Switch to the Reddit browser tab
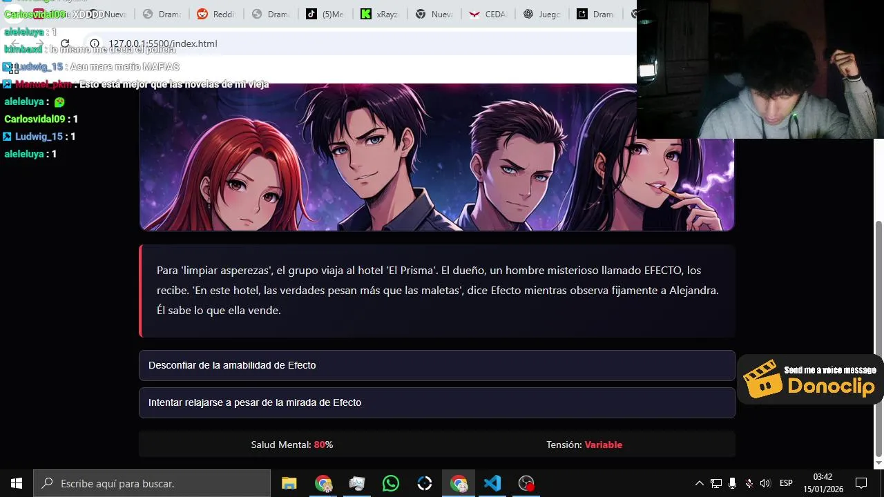884x497 pixels. [215, 14]
